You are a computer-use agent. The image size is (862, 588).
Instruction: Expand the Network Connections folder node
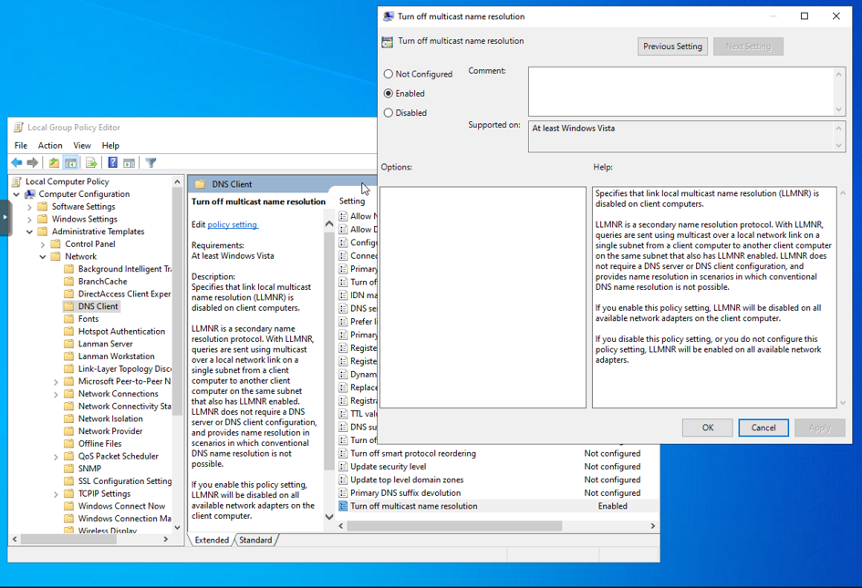click(57, 394)
